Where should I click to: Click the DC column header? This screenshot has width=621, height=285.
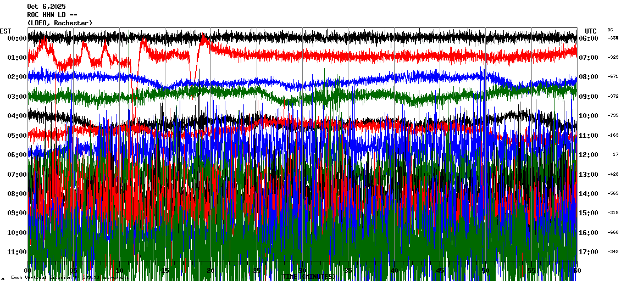click(x=610, y=30)
